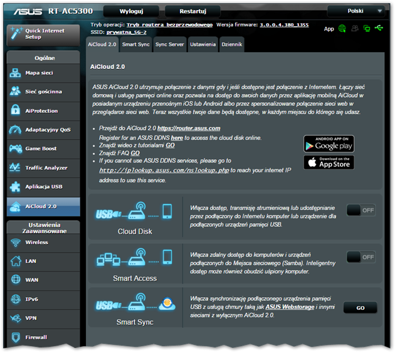Viewport: 395px width, 353px height.
Task: Open the Google Play badge
Action: 329,144
